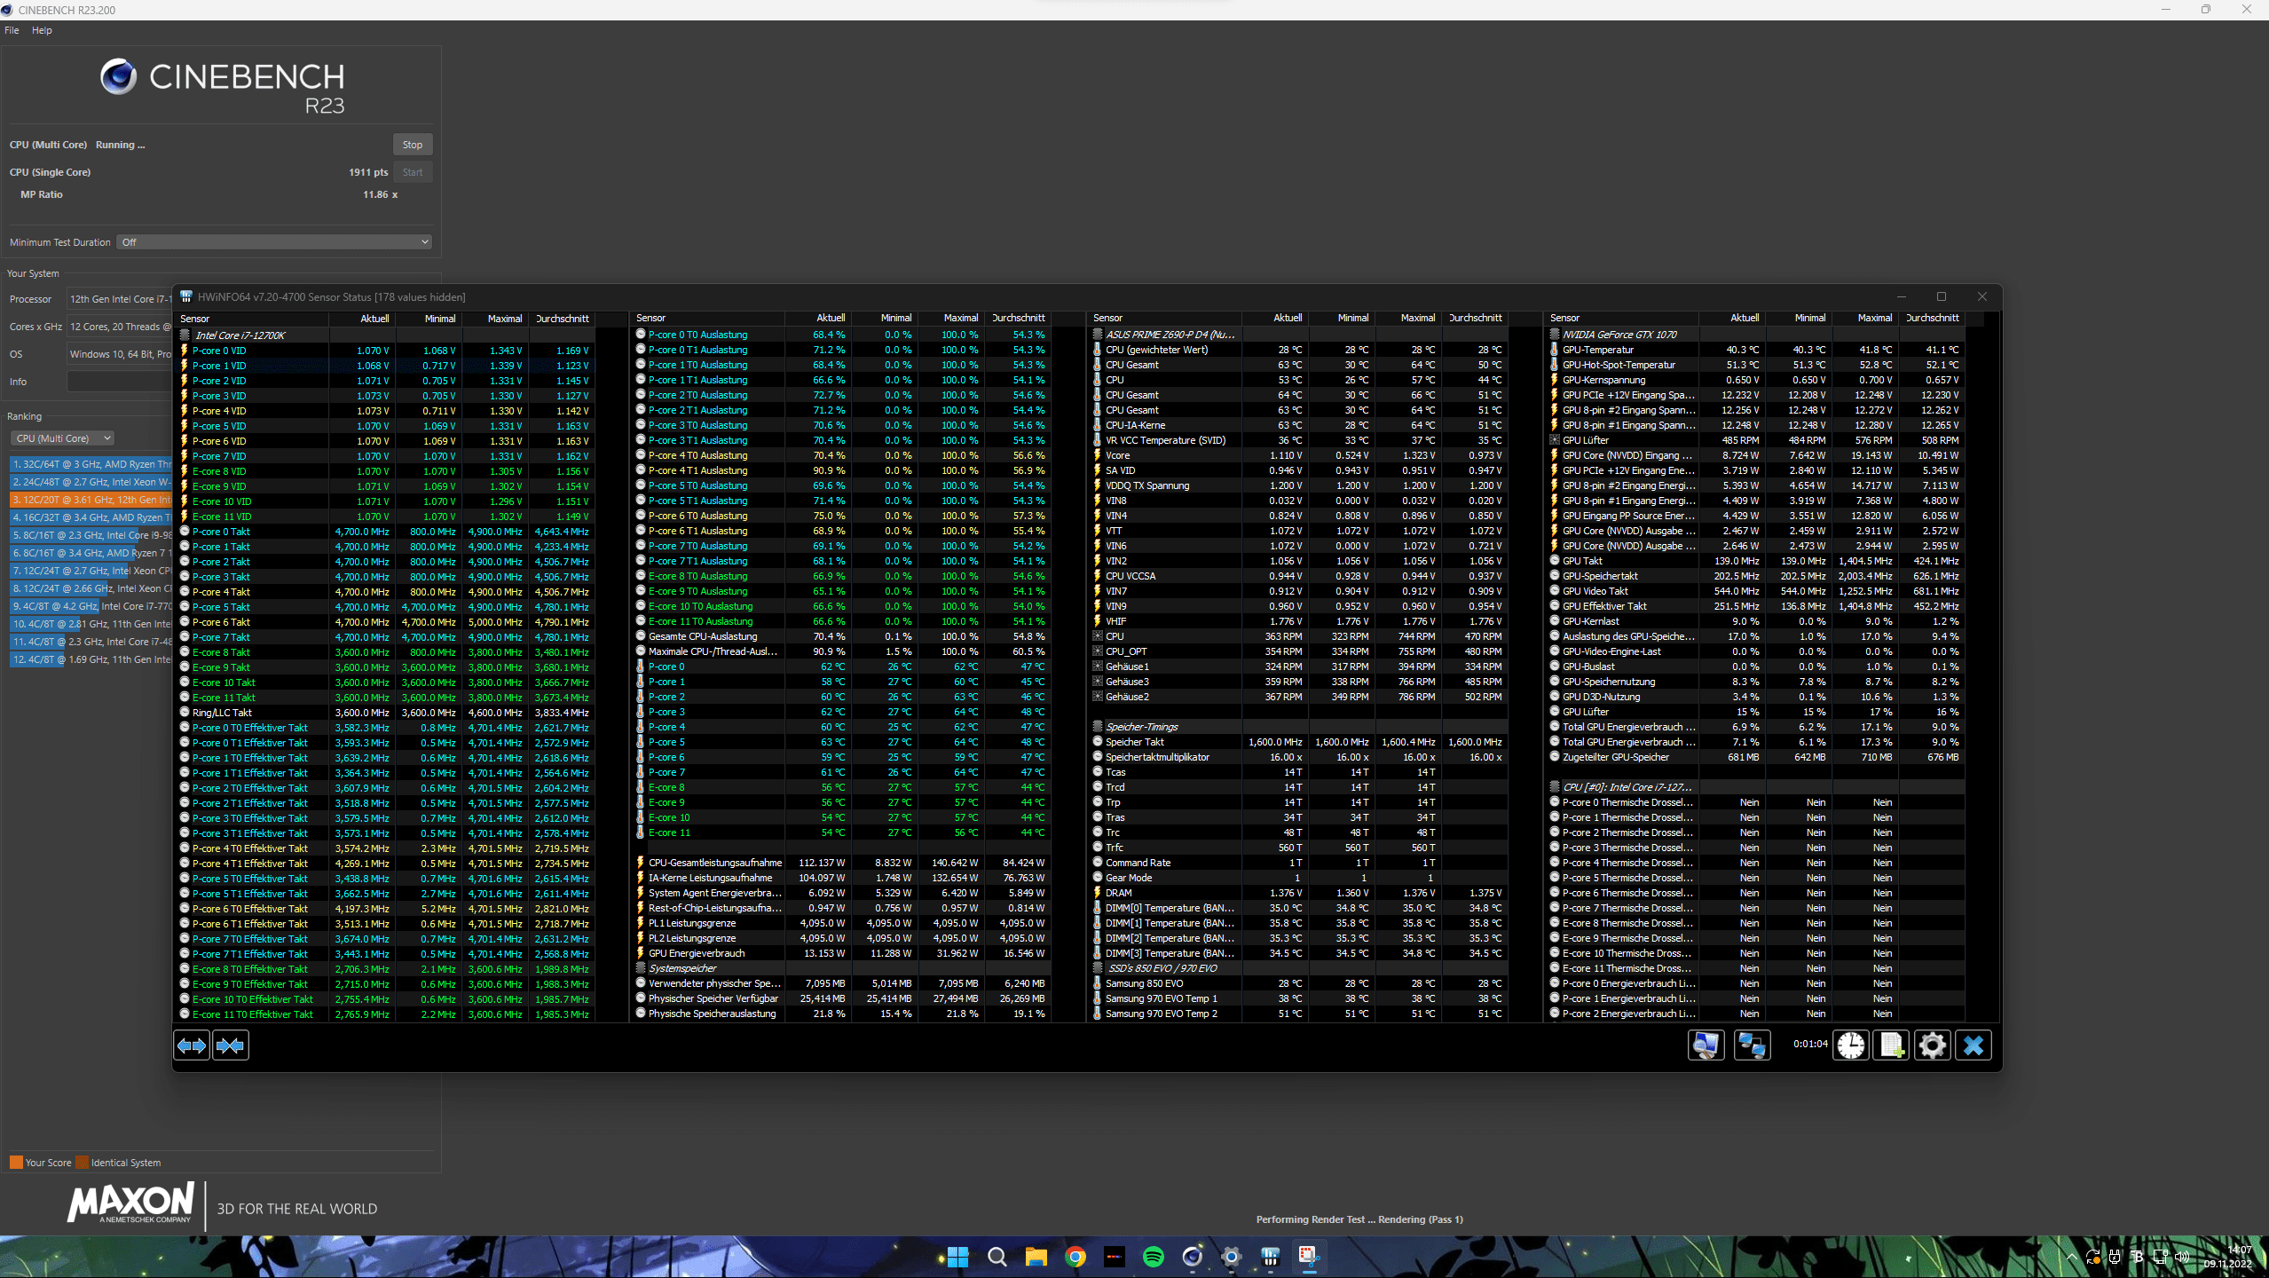Image resolution: width=2269 pixels, height=1278 pixels.
Task: Click first Maximal column header
Action: point(495,319)
